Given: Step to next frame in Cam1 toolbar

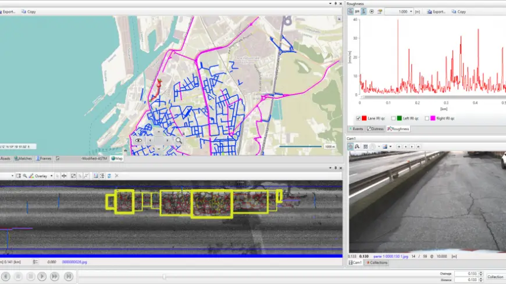Looking at the screenshot, I should pyautogui.click(x=412, y=147).
